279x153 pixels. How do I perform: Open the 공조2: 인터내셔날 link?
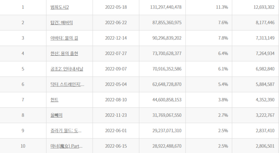67,69
